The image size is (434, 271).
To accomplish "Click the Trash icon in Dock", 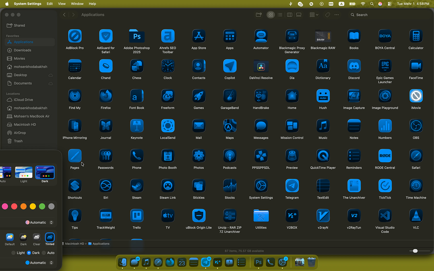I will 312,262.
